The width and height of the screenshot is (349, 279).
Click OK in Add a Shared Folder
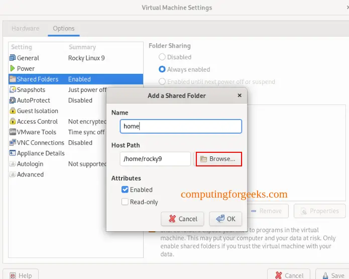225,219
